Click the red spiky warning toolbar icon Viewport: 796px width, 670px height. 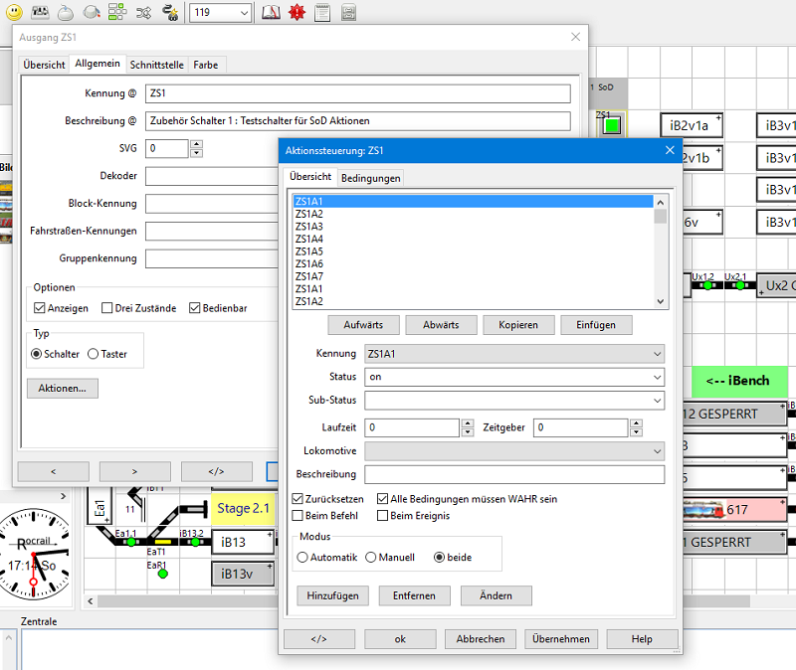point(297,13)
